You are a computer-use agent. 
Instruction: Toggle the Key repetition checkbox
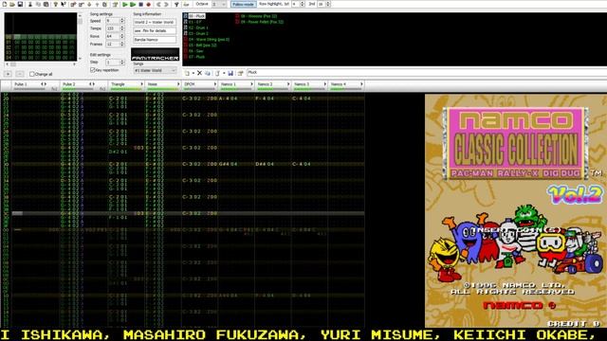coord(93,70)
